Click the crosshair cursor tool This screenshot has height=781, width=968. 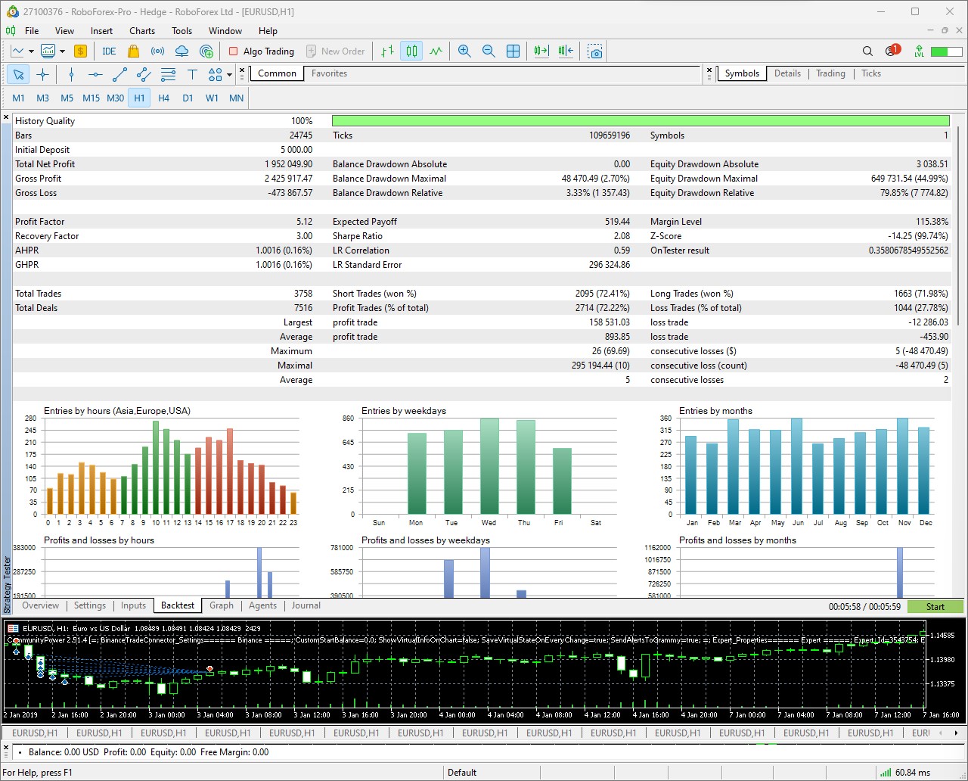pos(43,74)
